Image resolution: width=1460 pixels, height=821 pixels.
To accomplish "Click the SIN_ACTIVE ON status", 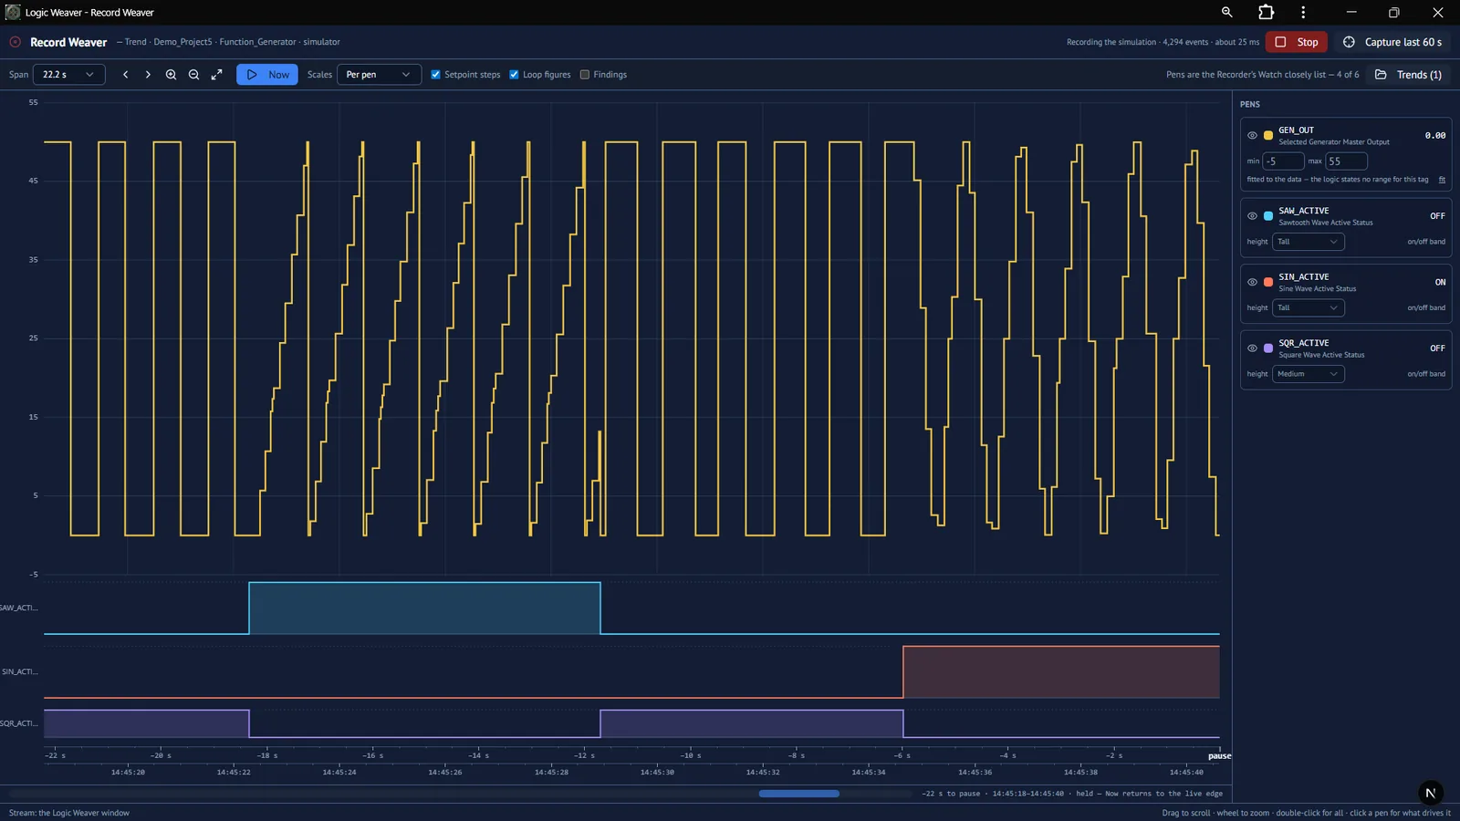I will pyautogui.click(x=1440, y=283).
